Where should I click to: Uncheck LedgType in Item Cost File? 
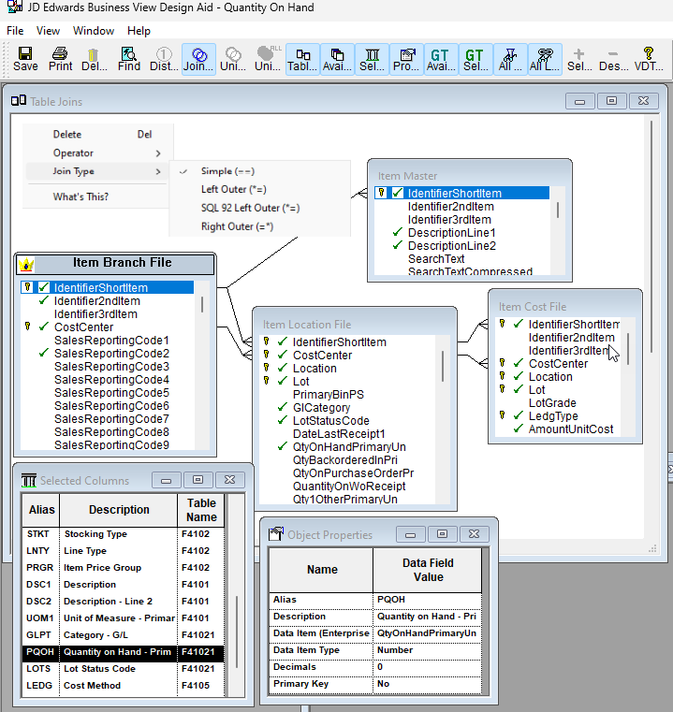518,415
